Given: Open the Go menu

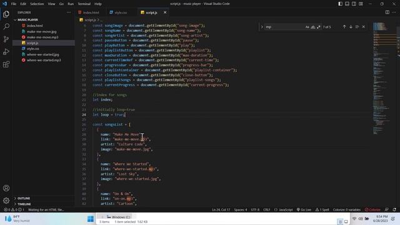Looking at the screenshot, I should [x=61, y=4].
